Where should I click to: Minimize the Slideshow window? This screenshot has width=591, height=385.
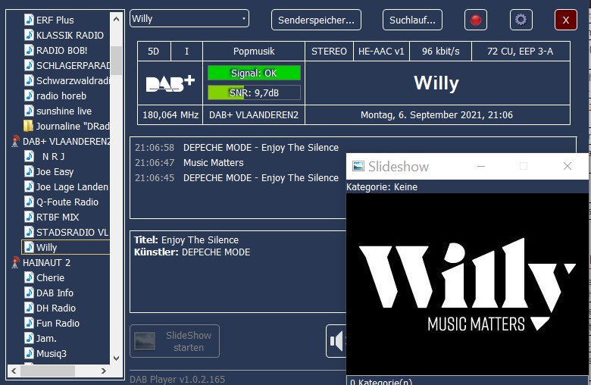tap(481, 166)
